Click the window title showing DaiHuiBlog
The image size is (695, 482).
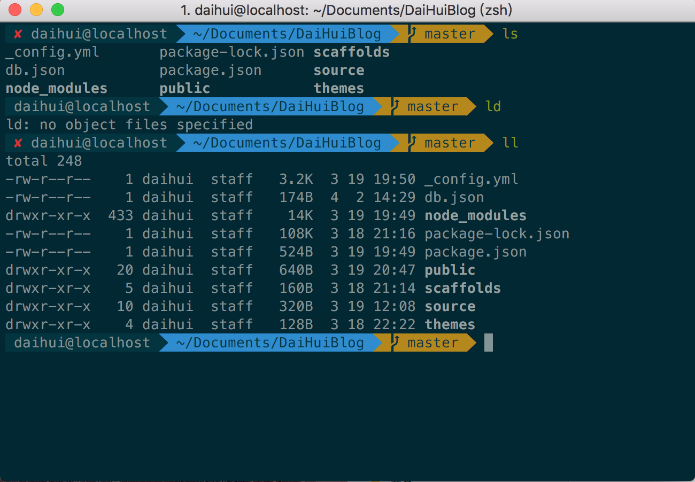point(346,10)
